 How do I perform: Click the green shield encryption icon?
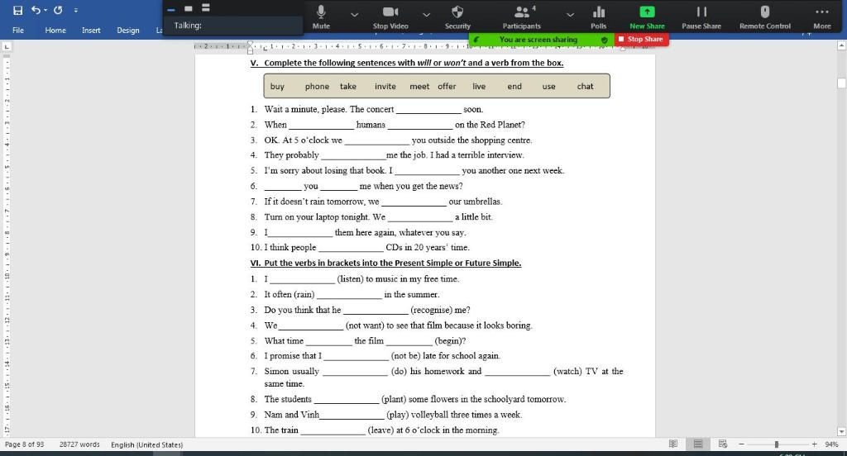pyautogui.click(x=605, y=40)
